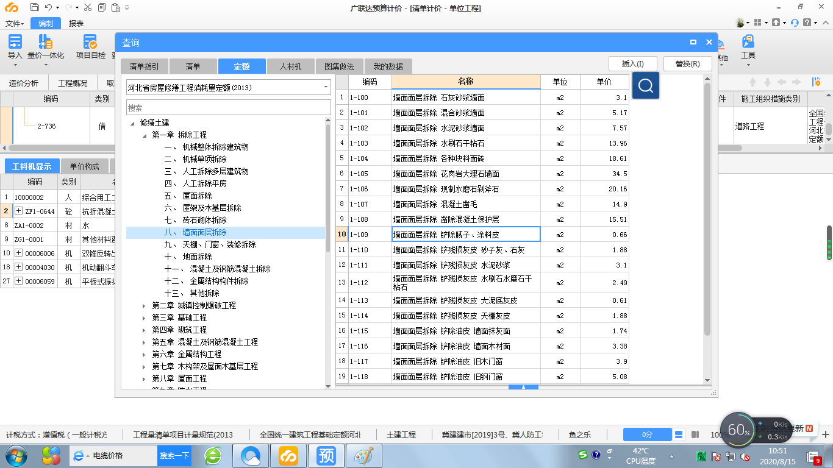This screenshot has width=833, height=468.
Task: Expand 第五章 混凝土及钢筋混凝土工程
Action: pyautogui.click(x=145, y=342)
